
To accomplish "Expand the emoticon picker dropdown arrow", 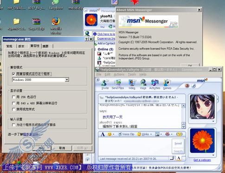I will [114, 134].
